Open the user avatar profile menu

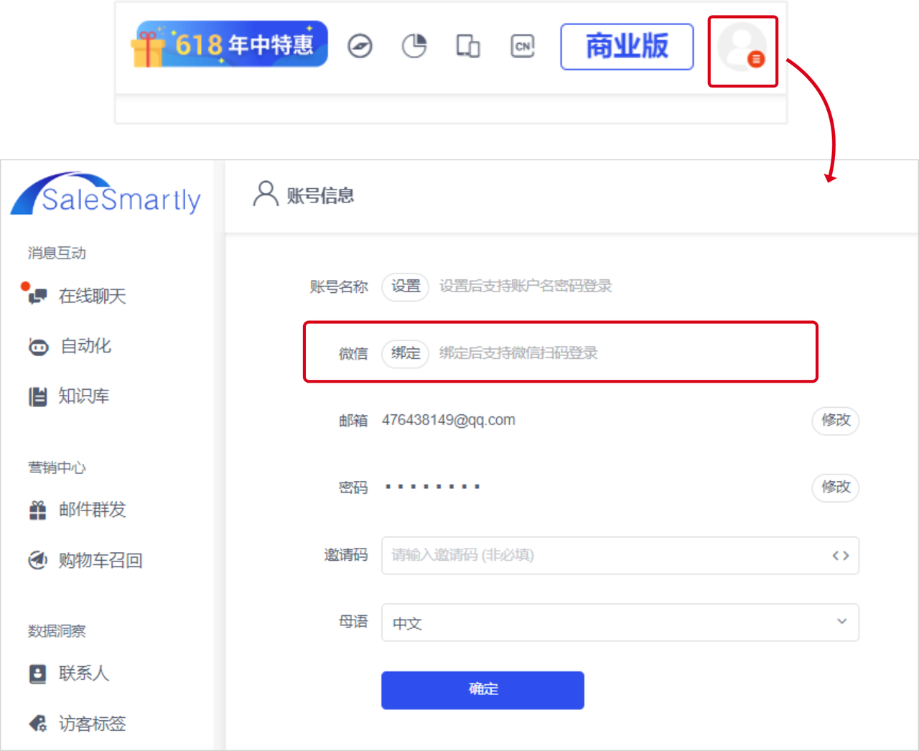[x=742, y=49]
